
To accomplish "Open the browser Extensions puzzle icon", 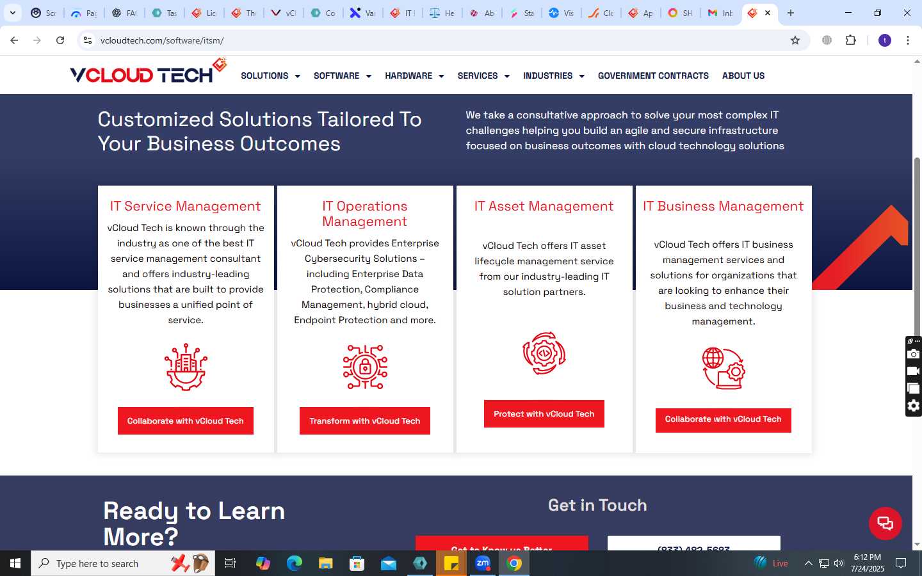I will 850,40.
